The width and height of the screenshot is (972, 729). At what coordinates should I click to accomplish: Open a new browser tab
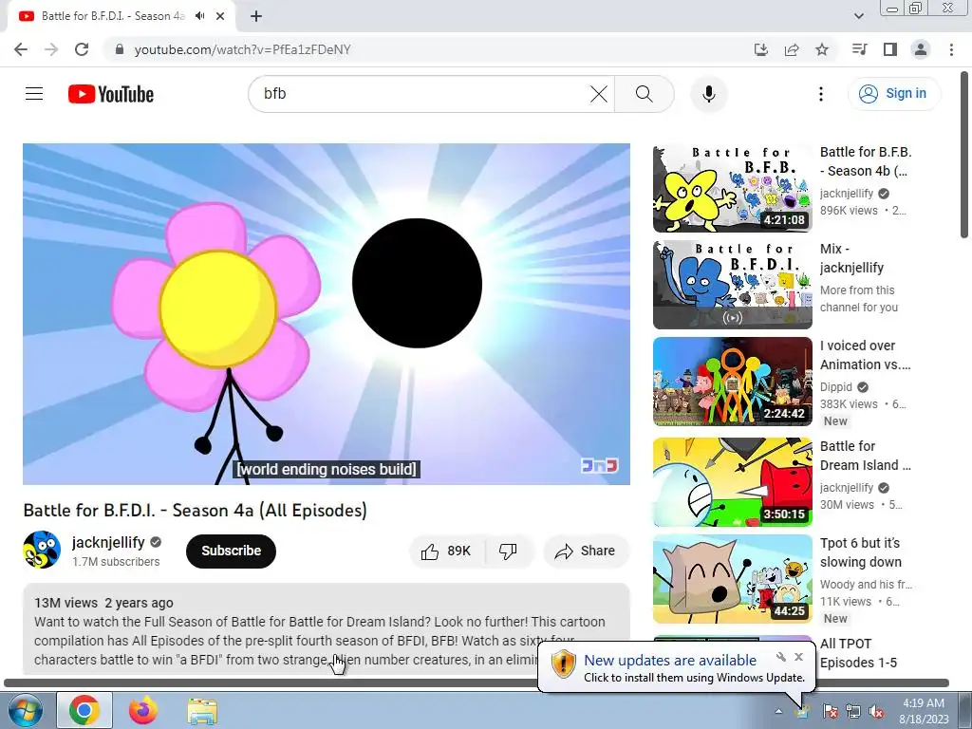click(256, 16)
